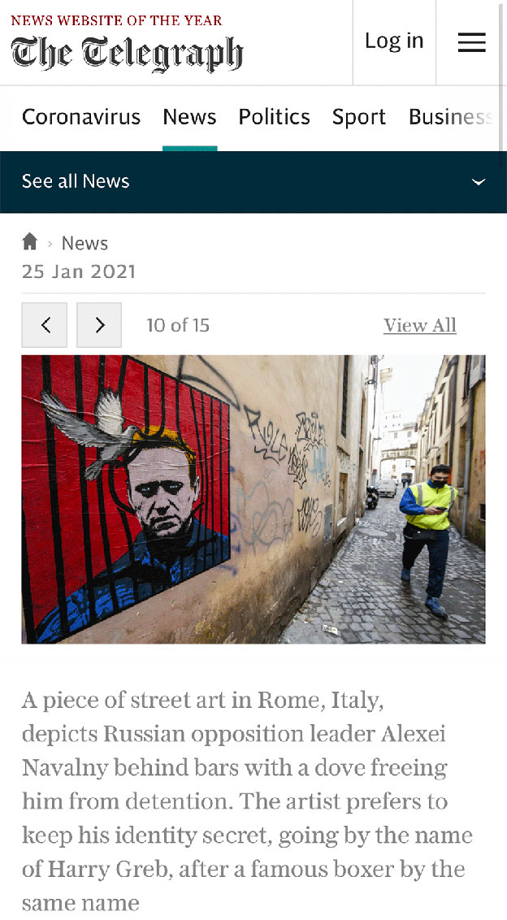
Task: Click the Log in button
Action: [x=394, y=41]
